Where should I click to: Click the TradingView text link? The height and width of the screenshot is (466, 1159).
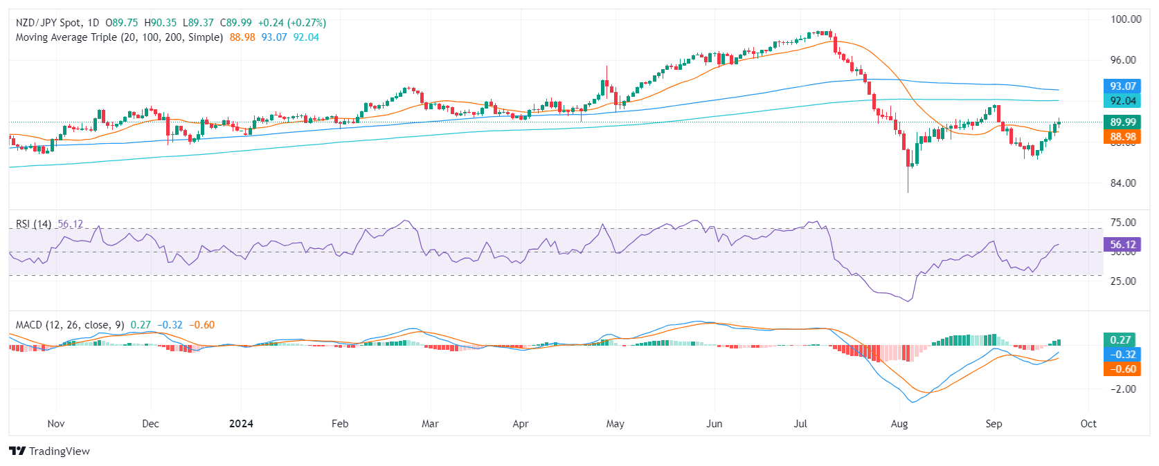[60, 451]
